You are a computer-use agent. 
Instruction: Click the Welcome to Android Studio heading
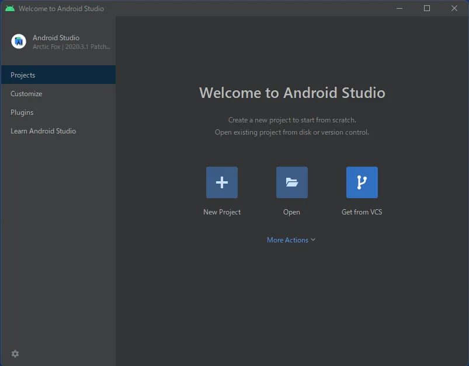[292, 93]
